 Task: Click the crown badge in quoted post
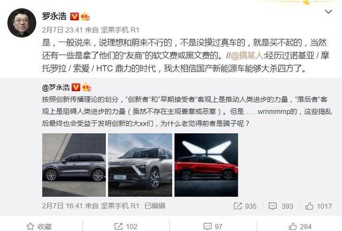87,87
